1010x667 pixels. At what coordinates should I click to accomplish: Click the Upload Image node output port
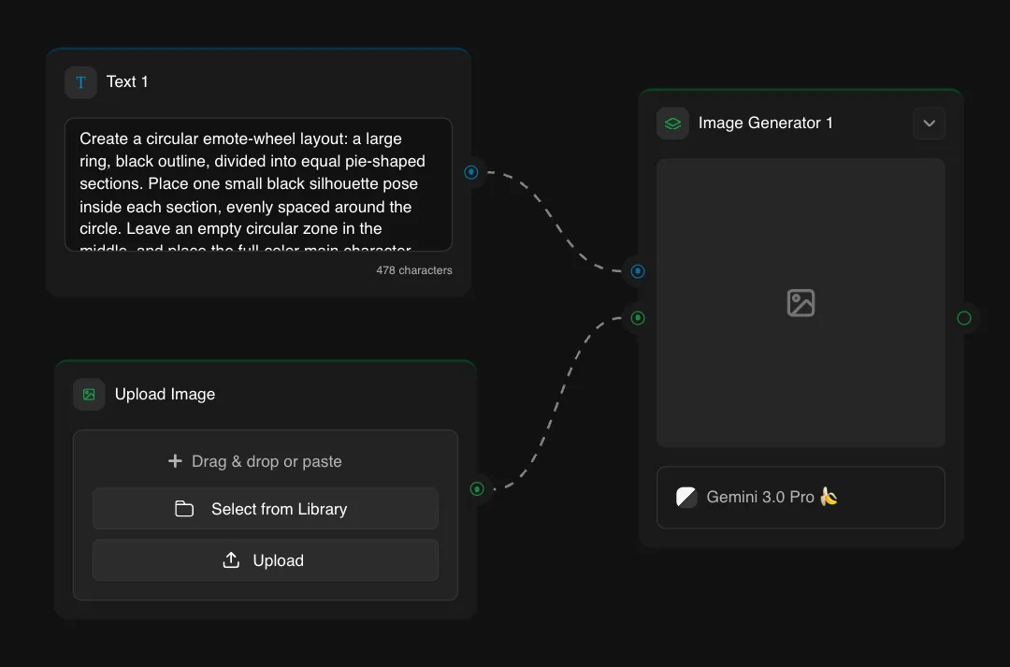[477, 488]
